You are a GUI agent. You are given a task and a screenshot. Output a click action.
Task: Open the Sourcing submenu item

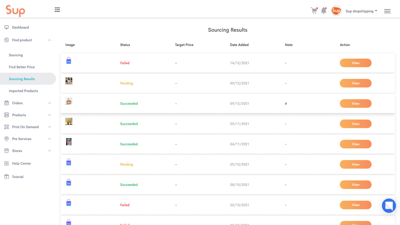pos(16,55)
